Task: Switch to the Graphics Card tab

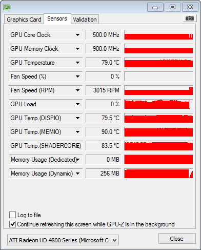Action: 24,20
